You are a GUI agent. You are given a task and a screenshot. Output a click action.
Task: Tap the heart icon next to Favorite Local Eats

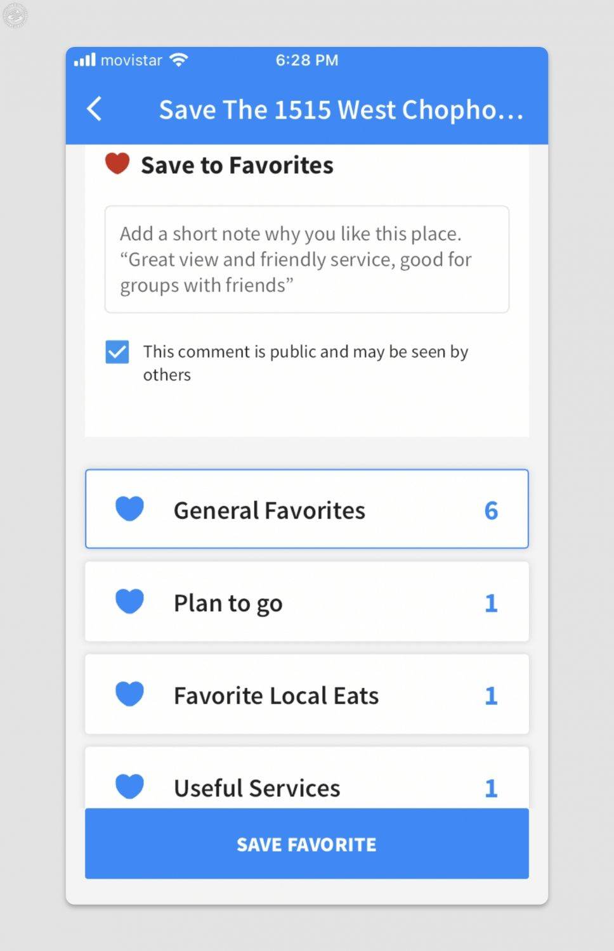click(x=129, y=694)
